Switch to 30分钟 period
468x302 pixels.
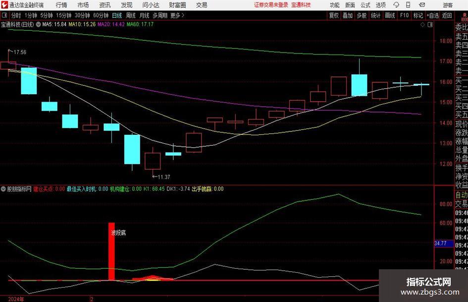82,15
